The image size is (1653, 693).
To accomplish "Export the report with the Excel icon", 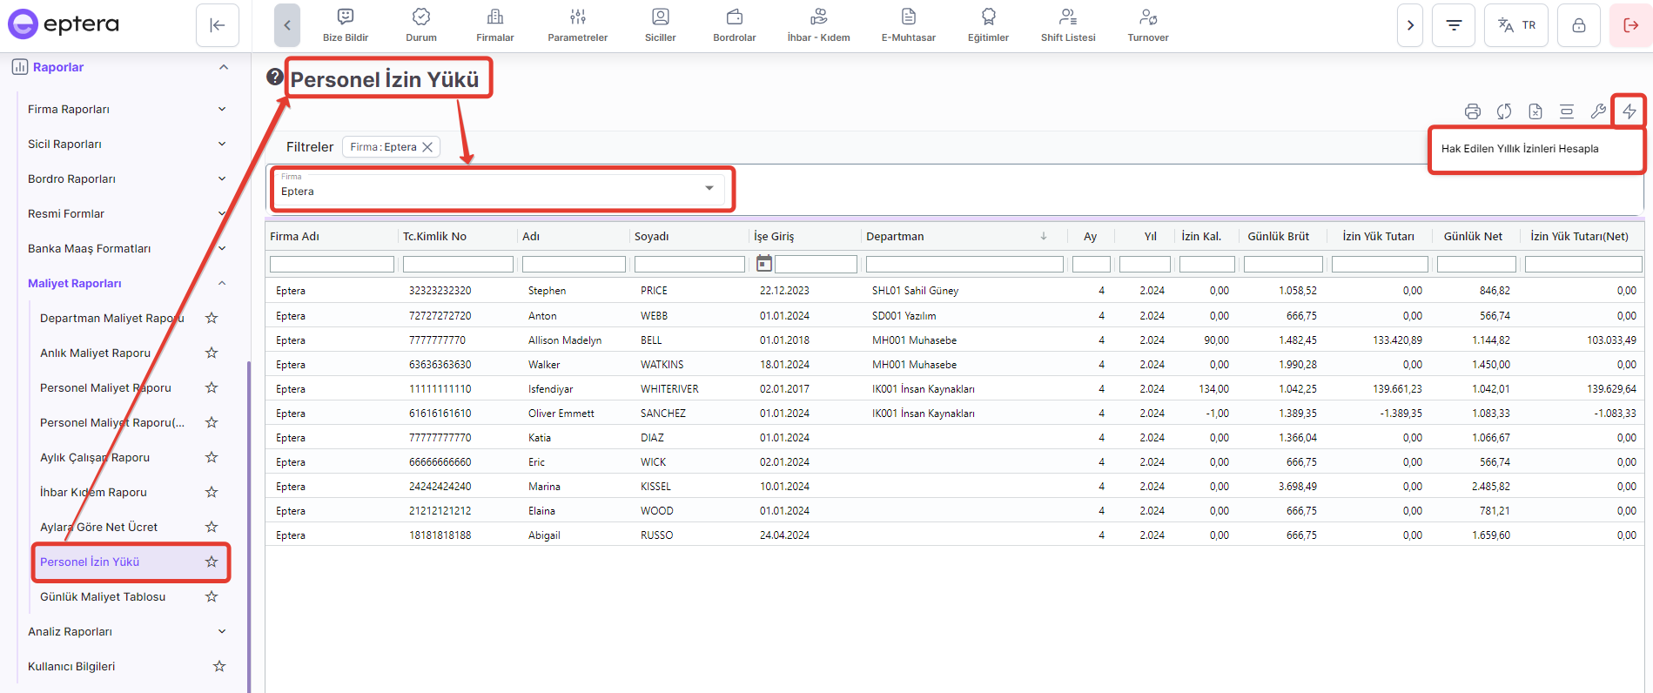I will pyautogui.click(x=1535, y=111).
